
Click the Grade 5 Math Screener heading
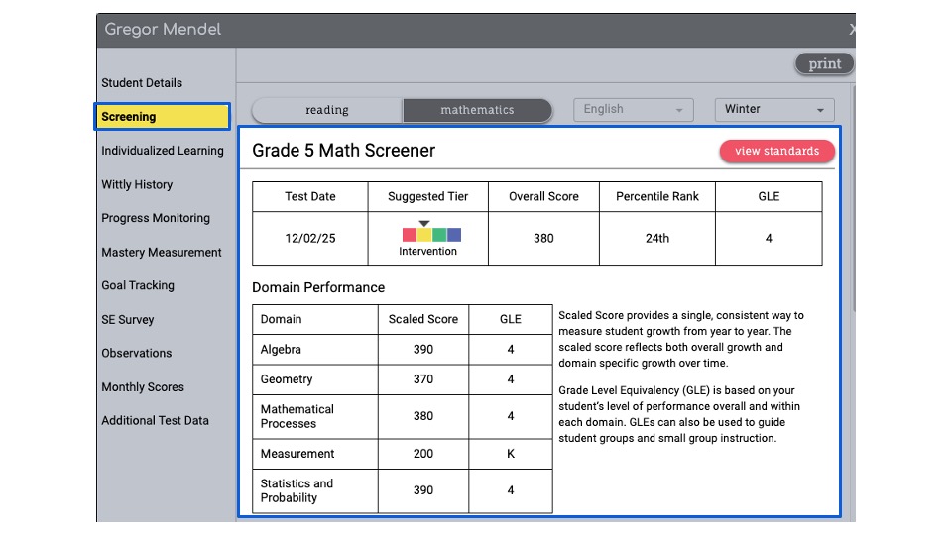coord(344,150)
